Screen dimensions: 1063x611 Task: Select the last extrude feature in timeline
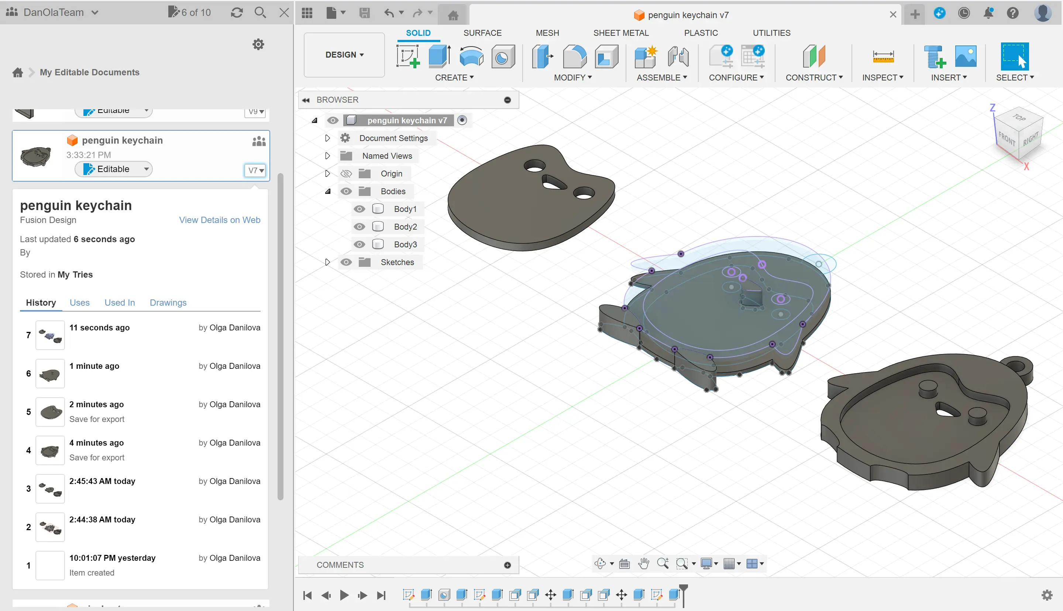[674, 594]
